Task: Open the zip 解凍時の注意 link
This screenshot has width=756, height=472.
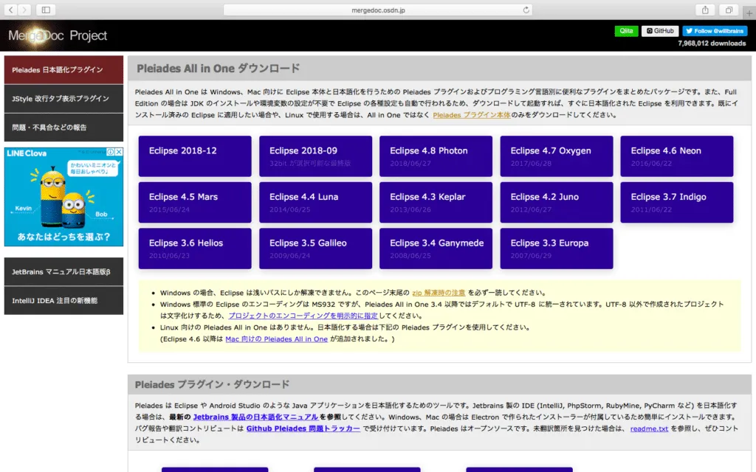Action: (x=439, y=293)
